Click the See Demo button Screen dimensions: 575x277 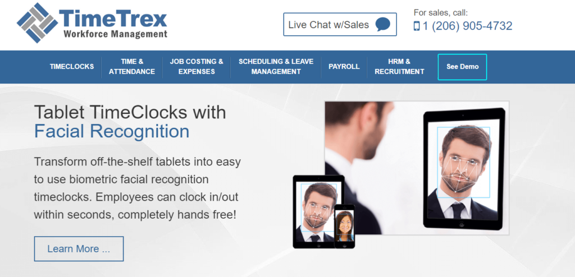pyautogui.click(x=463, y=67)
